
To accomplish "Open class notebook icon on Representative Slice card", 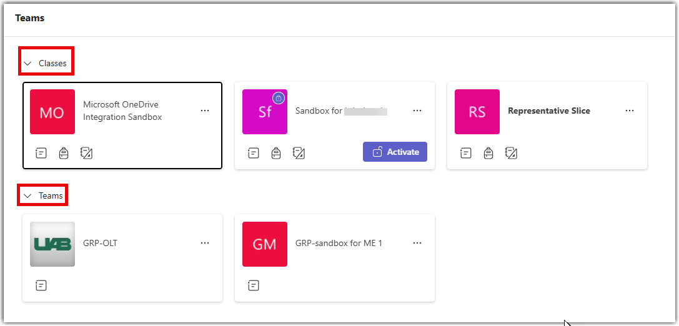I will click(x=512, y=153).
